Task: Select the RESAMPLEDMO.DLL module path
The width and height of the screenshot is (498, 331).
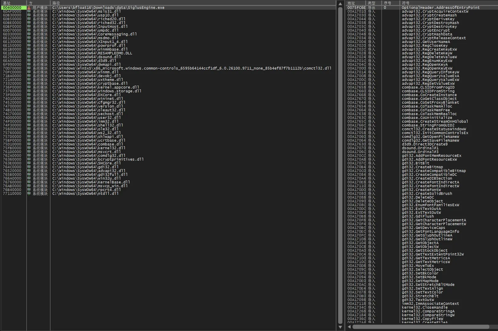Action: coord(92,53)
